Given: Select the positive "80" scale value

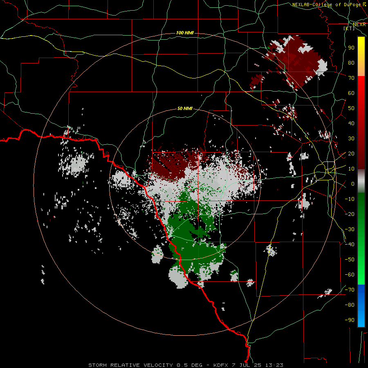Looking at the screenshot, I should click(351, 63).
